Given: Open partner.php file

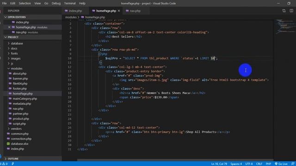Looking at the screenshot, I should click(20, 114).
